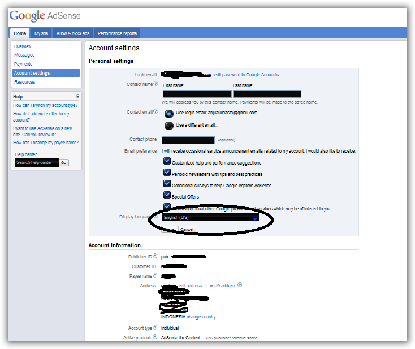The height and width of the screenshot is (349, 415).
Task: Select Use login email radio button
Action: point(168,114)
